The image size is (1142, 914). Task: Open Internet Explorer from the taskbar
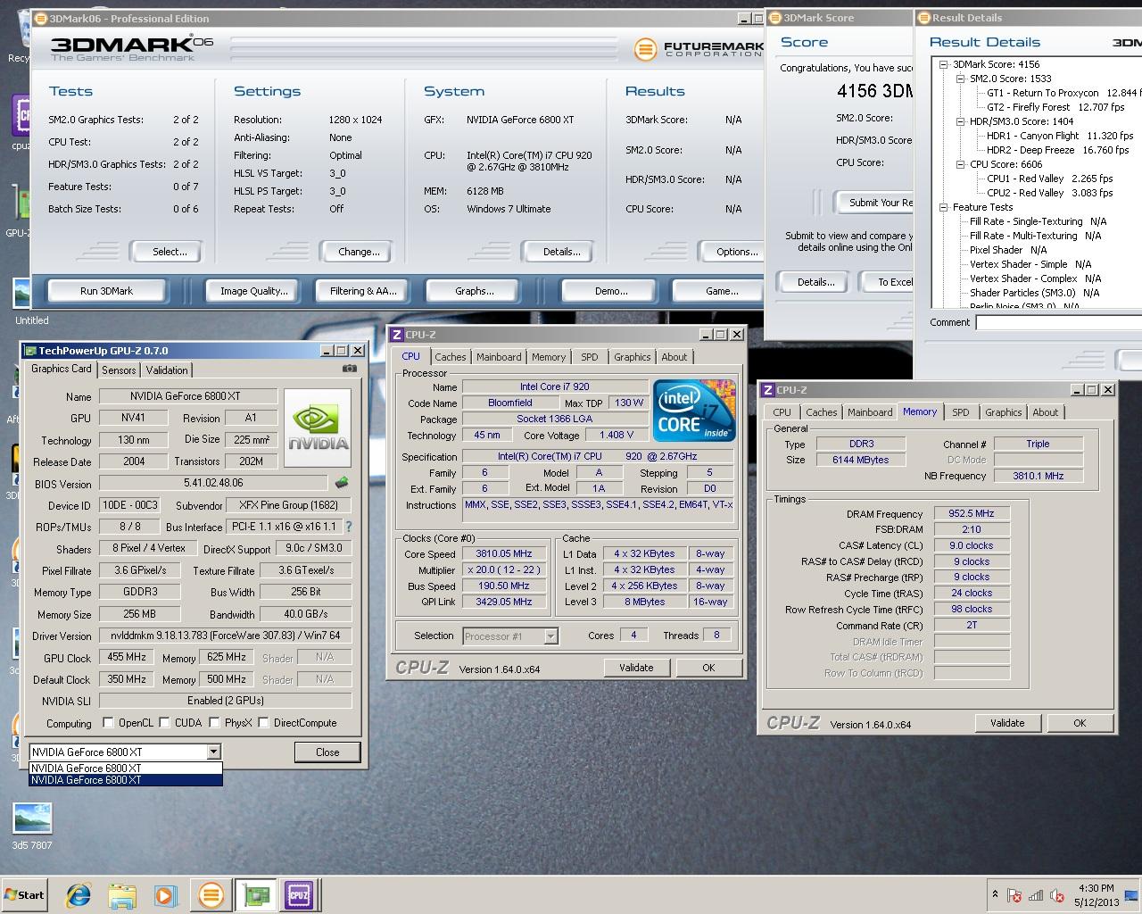click(x=79, y=895)
